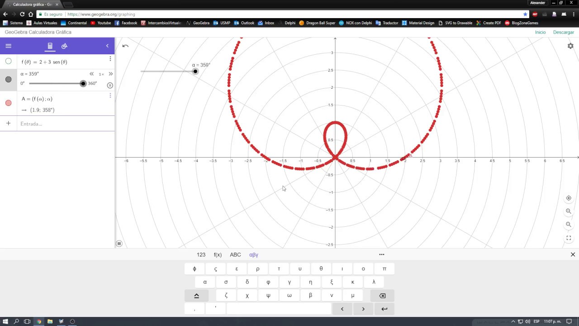This screenshot has width=579, height=326.
Task: Open the Windows Start menu
Action: [5, 321]
